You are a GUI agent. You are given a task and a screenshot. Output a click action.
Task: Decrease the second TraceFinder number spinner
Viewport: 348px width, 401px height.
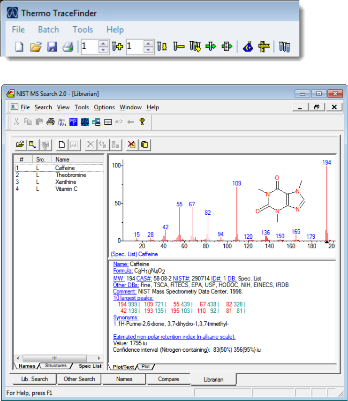tap(148, 50)
